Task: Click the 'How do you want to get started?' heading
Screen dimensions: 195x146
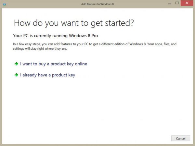Action: coord(74,23)
